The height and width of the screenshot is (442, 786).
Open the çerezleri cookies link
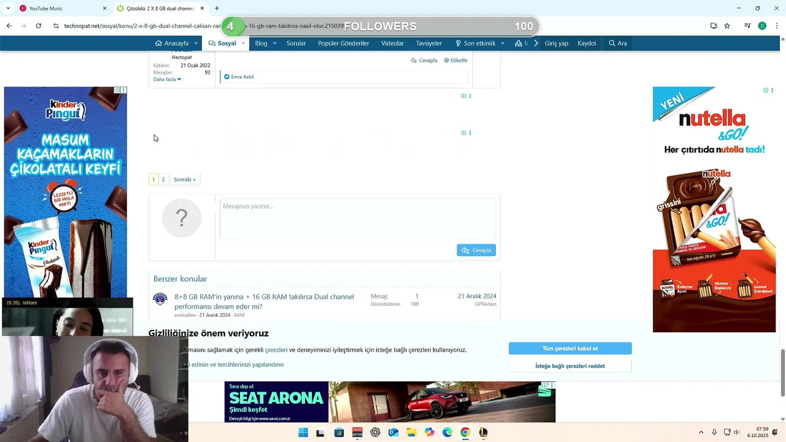276,350
